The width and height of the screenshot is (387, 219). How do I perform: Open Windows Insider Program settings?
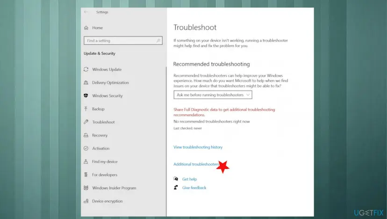pos(114,188)
